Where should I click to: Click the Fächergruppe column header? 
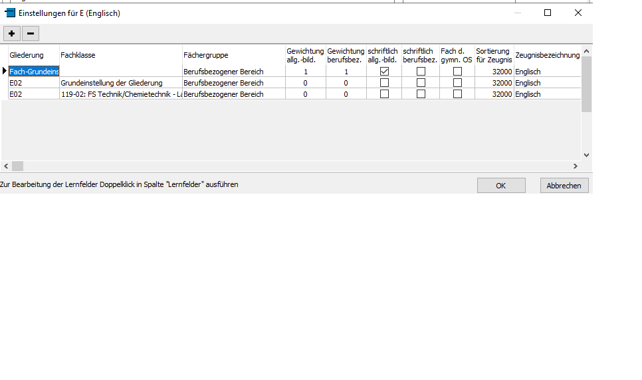click(x=234, y=55)
